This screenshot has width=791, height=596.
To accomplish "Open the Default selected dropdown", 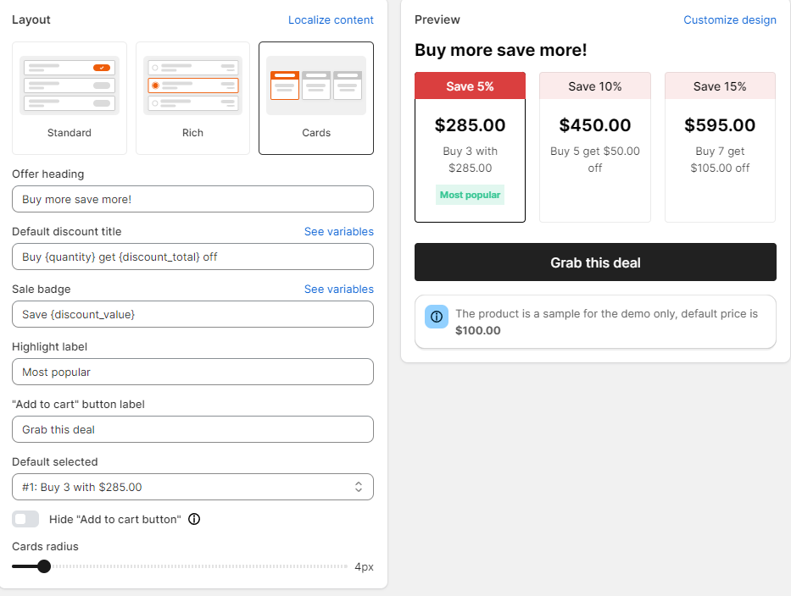I will (x=192, y=487).
